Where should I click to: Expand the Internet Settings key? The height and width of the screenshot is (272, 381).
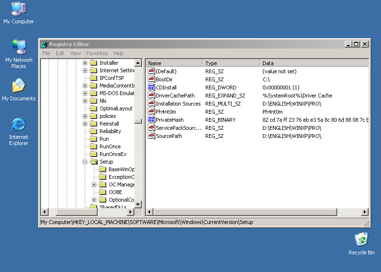pyautogui.click(x=85, y=70)
